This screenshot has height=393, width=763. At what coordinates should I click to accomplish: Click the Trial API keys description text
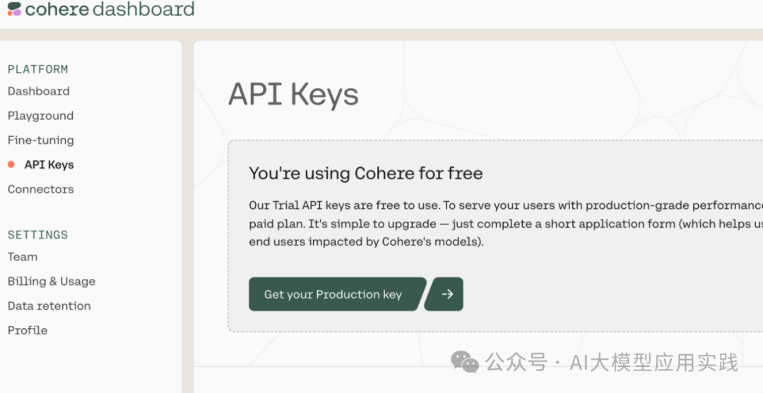coord(495,223)
